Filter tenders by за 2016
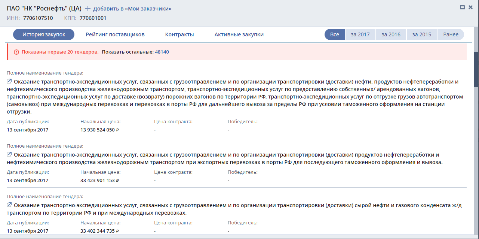Viewport: 479px width, 239px height. click(x=391, y=34)
